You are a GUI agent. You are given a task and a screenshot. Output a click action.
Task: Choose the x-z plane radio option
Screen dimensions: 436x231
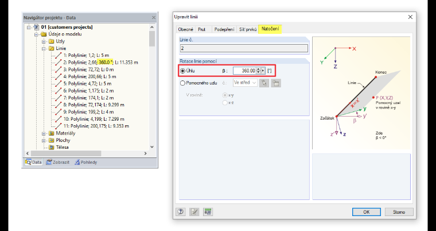pyautogui.click(x=225, y=103)
